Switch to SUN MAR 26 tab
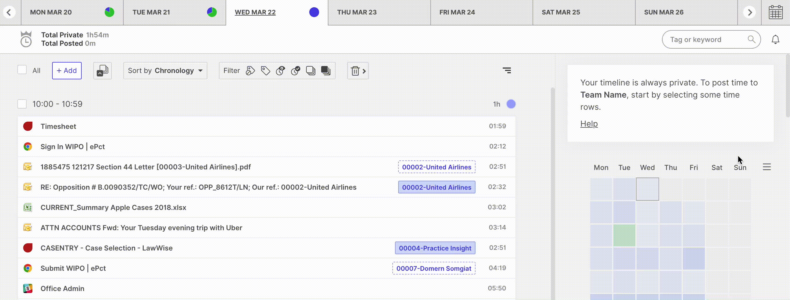The image size is (790, 300). click(x=686, y=12)
